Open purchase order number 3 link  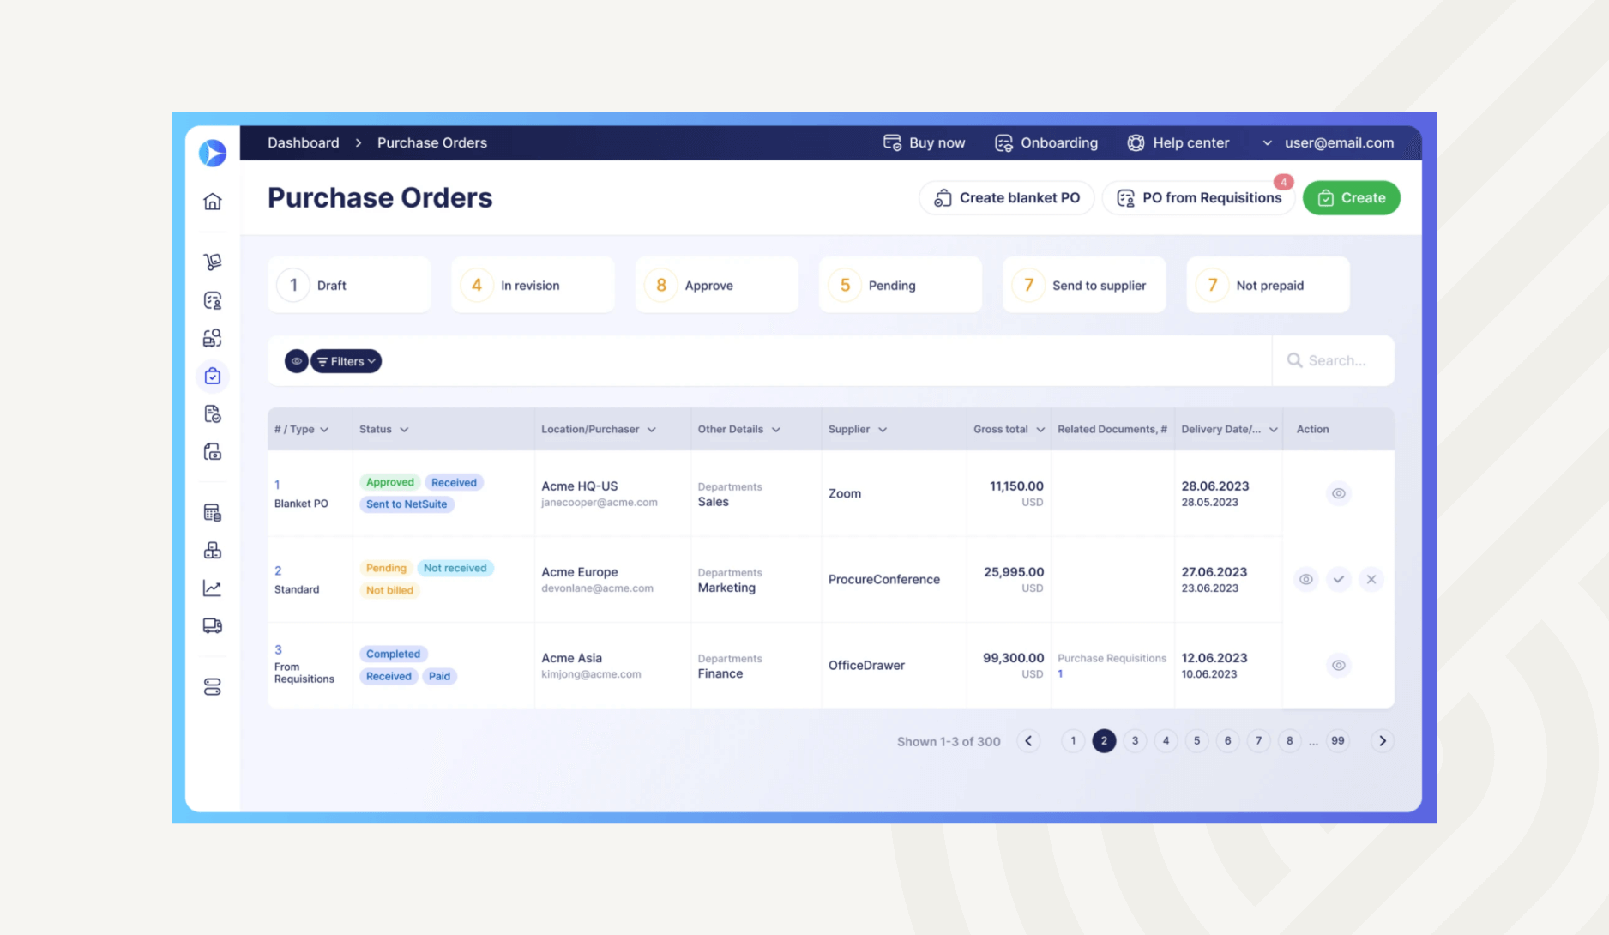pyautogui.click(x=278, y=649)
